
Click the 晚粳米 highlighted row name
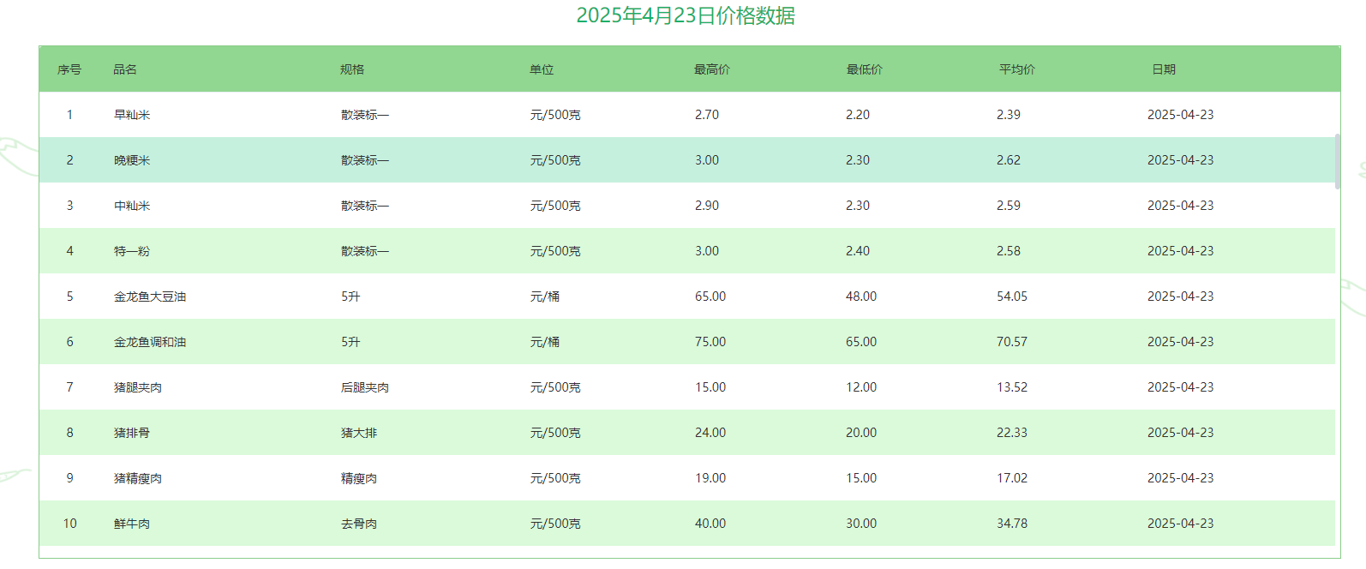tap(132, 160)
